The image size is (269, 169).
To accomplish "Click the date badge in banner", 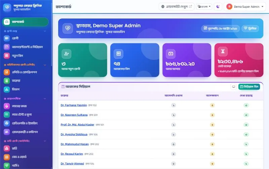I will (x=221, y=28).
